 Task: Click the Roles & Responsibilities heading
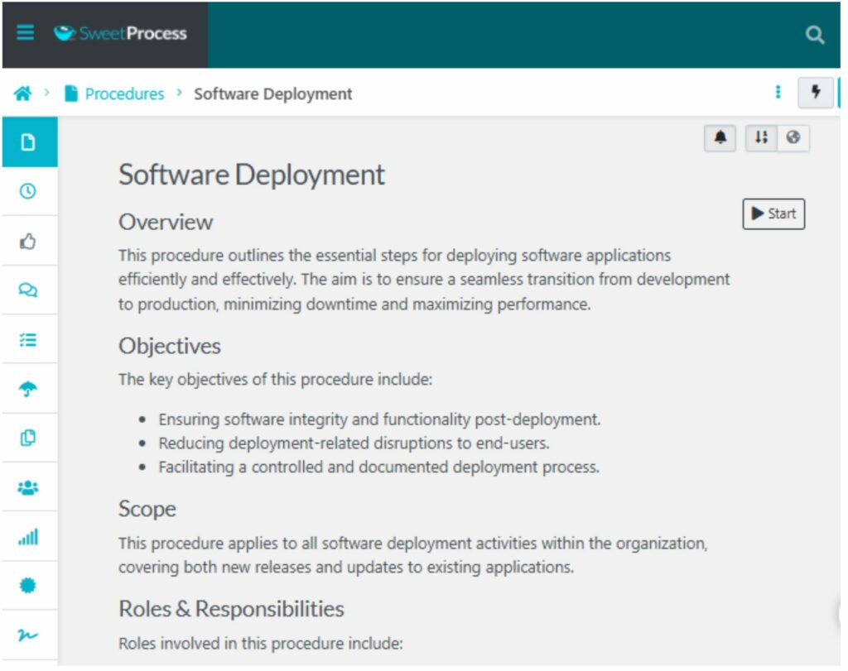[231, 609]
